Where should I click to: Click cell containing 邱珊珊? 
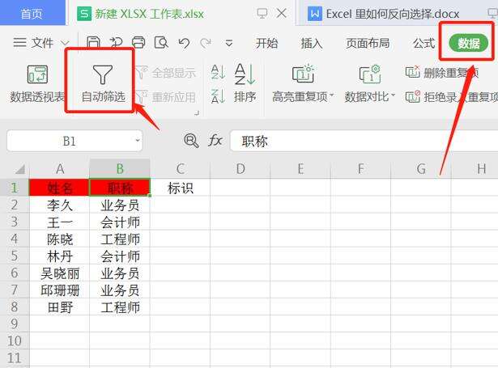tap(59, 290)
